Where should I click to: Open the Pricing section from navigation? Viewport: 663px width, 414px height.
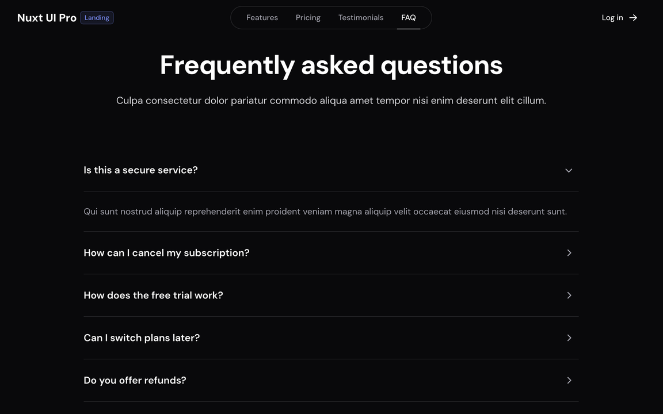tap(308, 18)
